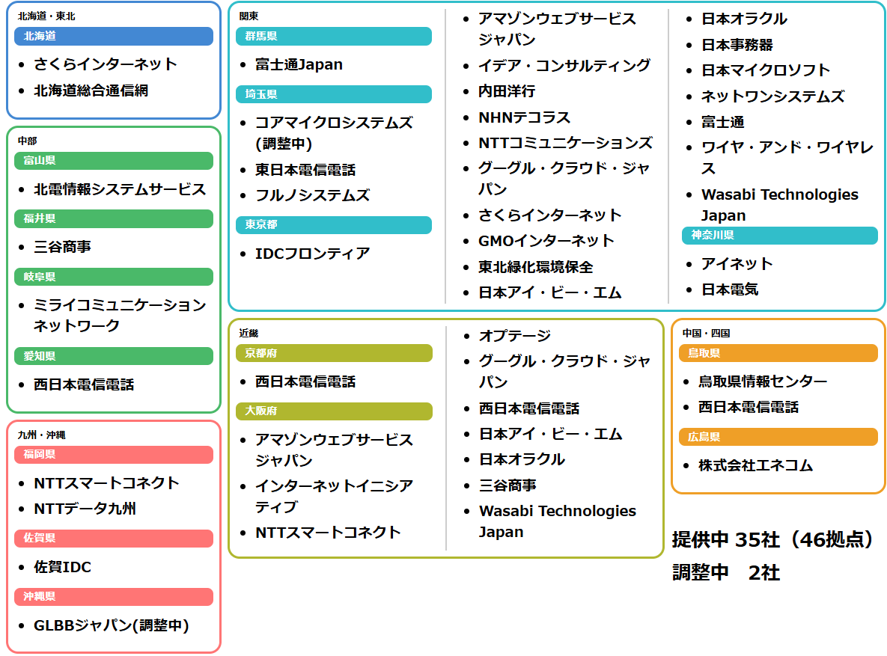The image size is (887, 656).
Task: Click the 鳥取県 orange header
Action: click(x=778, y=354)
